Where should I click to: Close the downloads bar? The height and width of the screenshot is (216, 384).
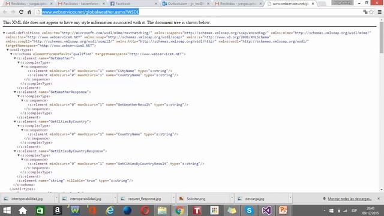(379, 199)
